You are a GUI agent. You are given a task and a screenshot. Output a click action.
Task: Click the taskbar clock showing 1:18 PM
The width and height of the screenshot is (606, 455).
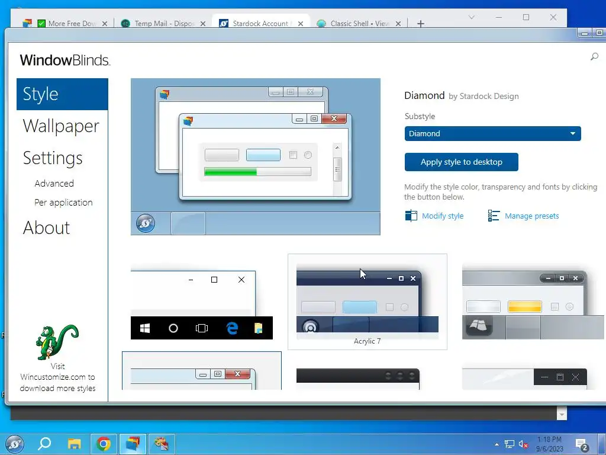[x=550, y=444]
